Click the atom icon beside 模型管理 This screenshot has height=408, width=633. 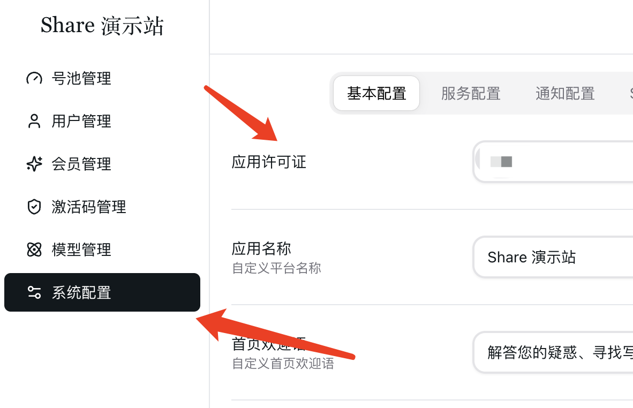pyautogui.click(x=34, y=250)
